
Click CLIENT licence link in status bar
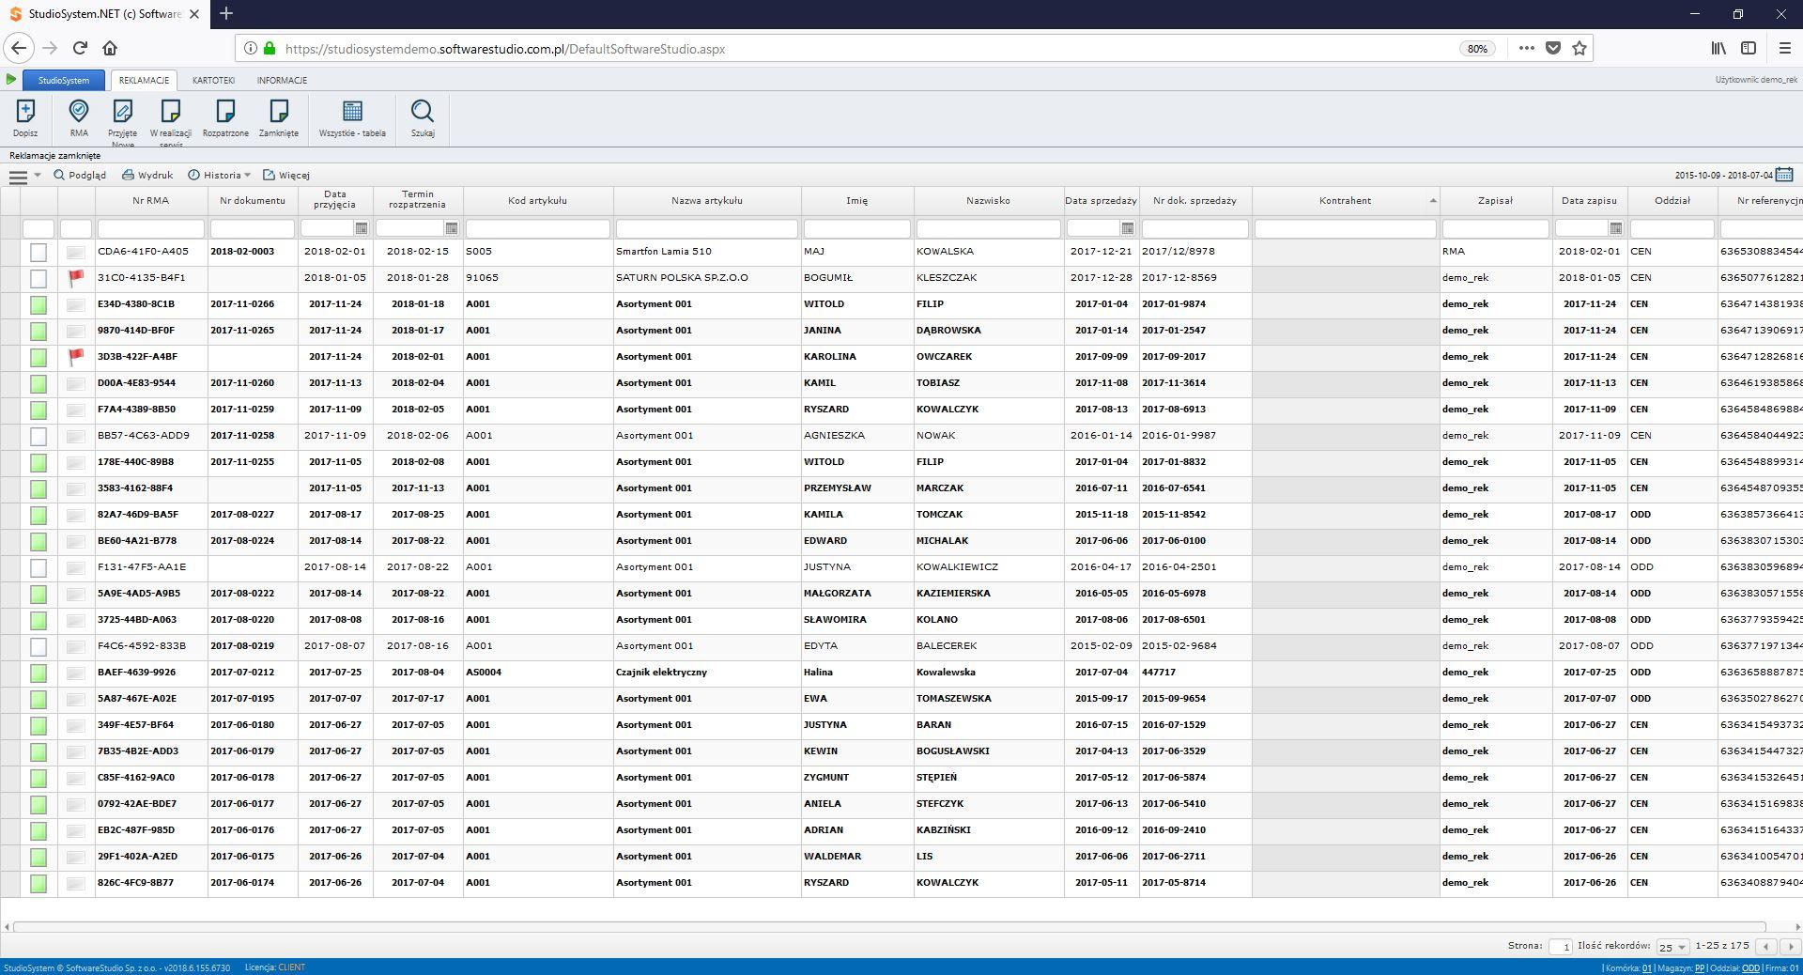pos(291,967)
